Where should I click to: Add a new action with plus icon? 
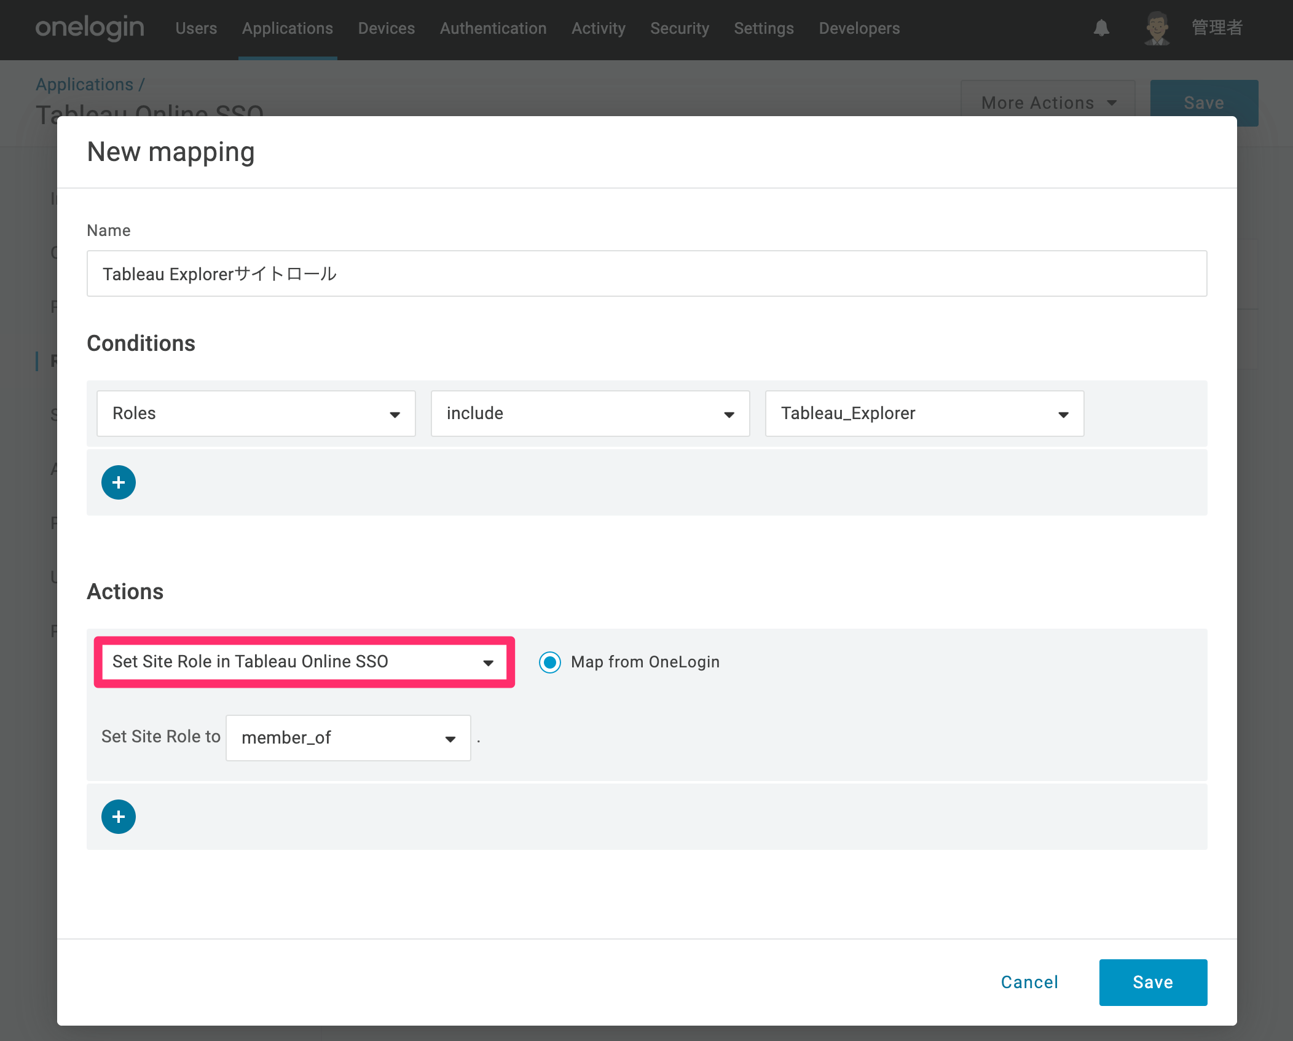119,817
